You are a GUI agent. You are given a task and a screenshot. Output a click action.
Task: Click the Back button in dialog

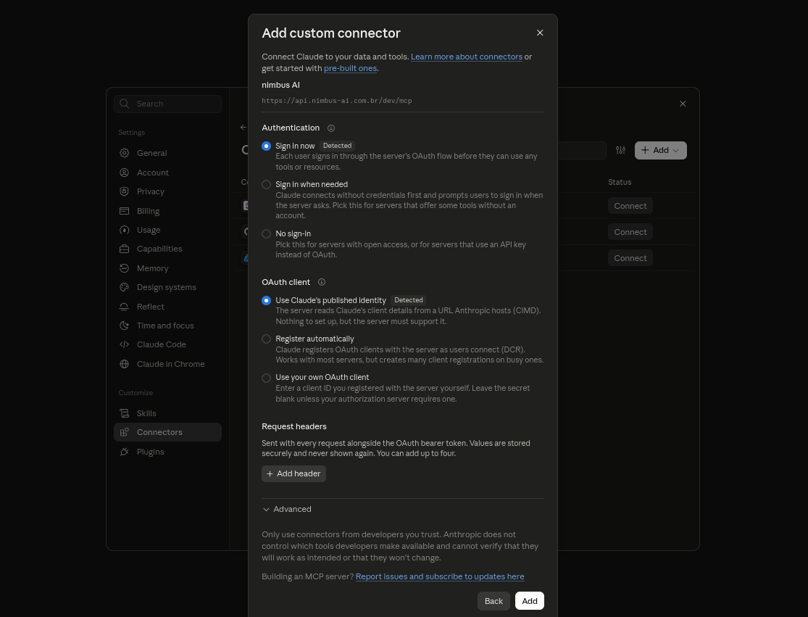pyautogui.click(x=493, y=601)
